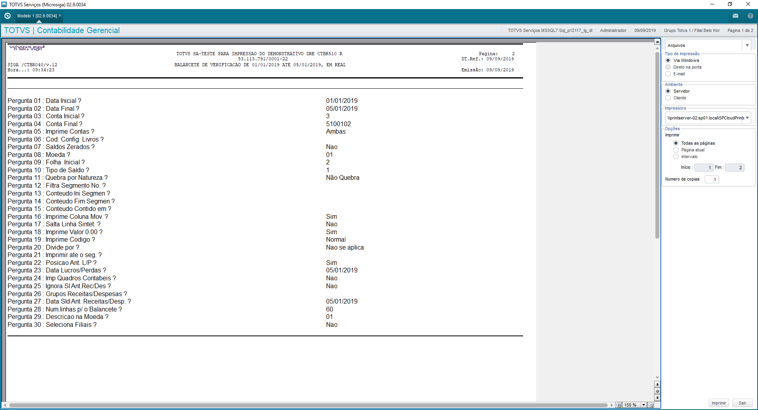
Task: Click the Pergunta 28 : Num.linhas p/ o Balancete row
Action: pos(65,309)
